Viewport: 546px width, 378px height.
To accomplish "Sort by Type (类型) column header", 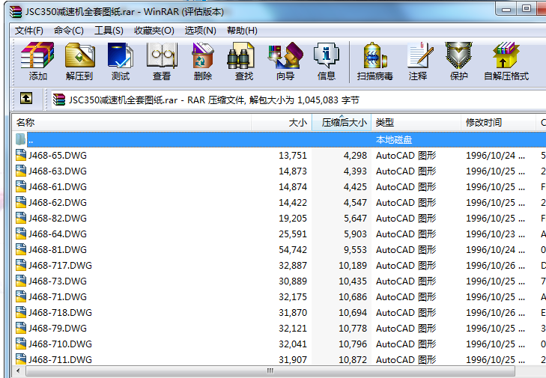I will click(416, 123).
